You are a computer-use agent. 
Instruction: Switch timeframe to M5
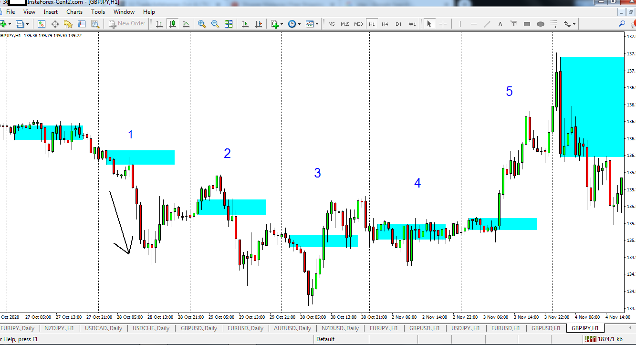[331, 24]
